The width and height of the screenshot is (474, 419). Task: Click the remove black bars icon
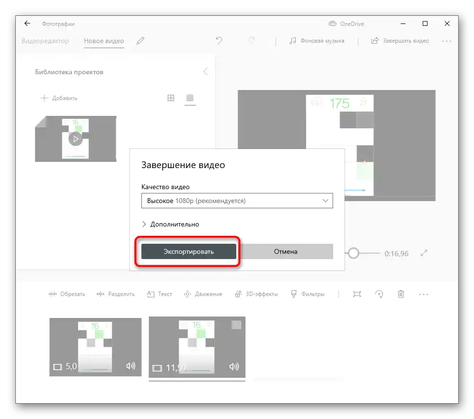pos(357,294)
